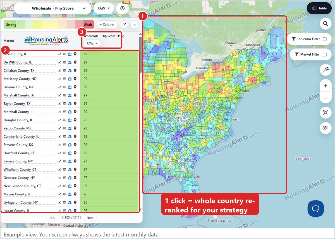
Task: Click map pin for Seneca County, NY
Action: [x=75, y=161]
